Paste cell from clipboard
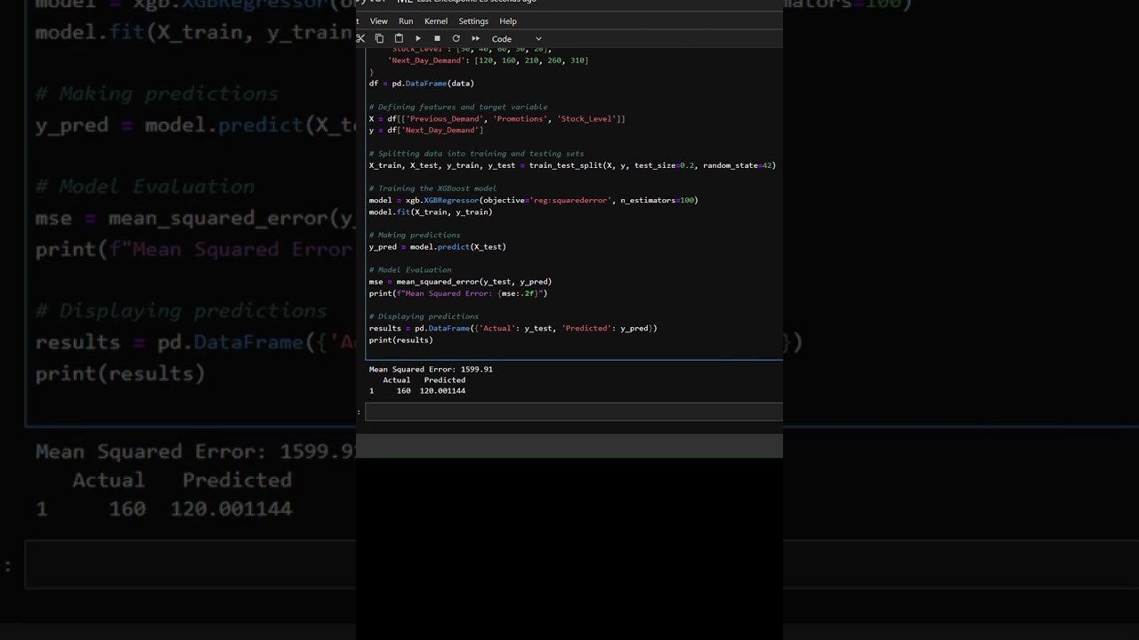Screen dimensions: 1139x640 (x=399, y=39)
